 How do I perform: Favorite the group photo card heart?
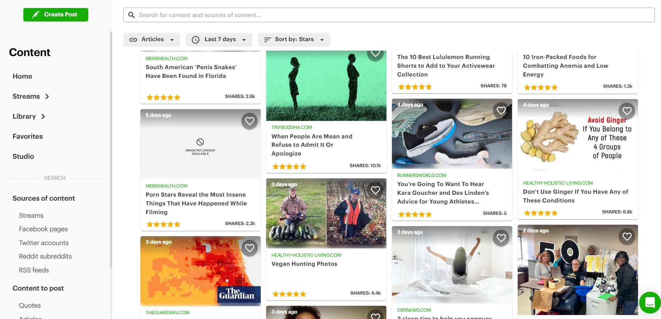pos(627,237)
